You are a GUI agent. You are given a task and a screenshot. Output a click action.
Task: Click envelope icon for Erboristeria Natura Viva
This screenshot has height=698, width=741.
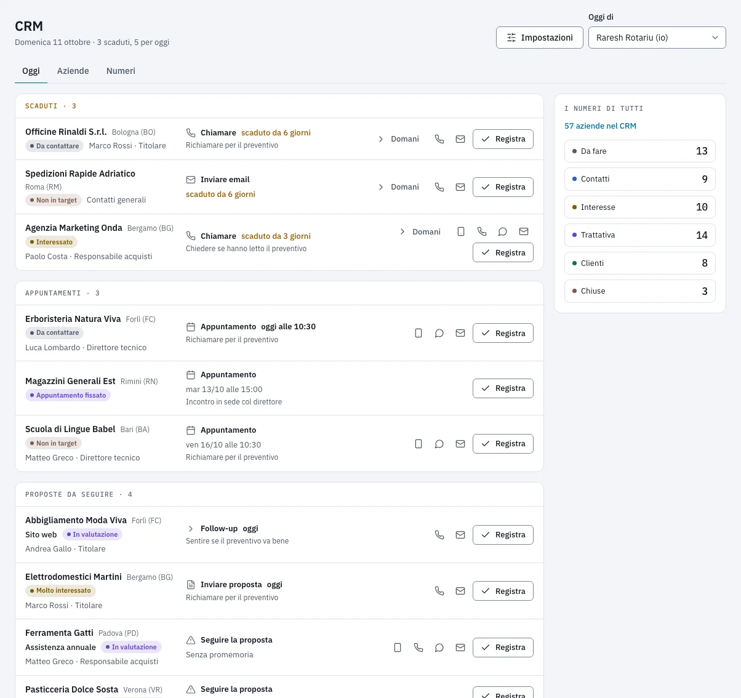(x=460, y=333)
